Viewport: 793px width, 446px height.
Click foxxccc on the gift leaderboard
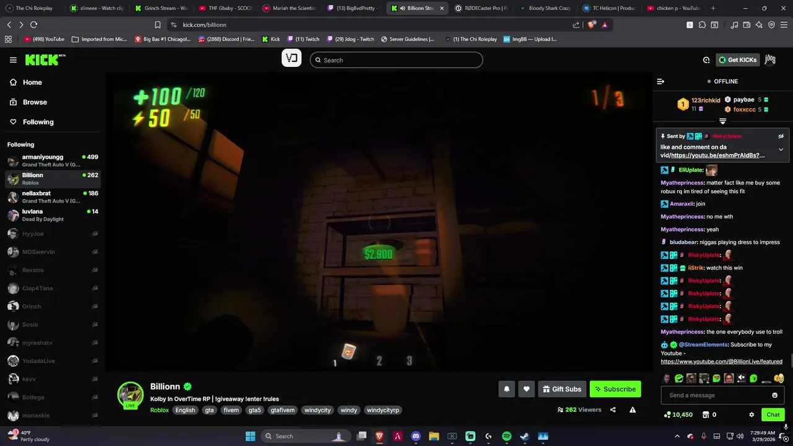745,110
